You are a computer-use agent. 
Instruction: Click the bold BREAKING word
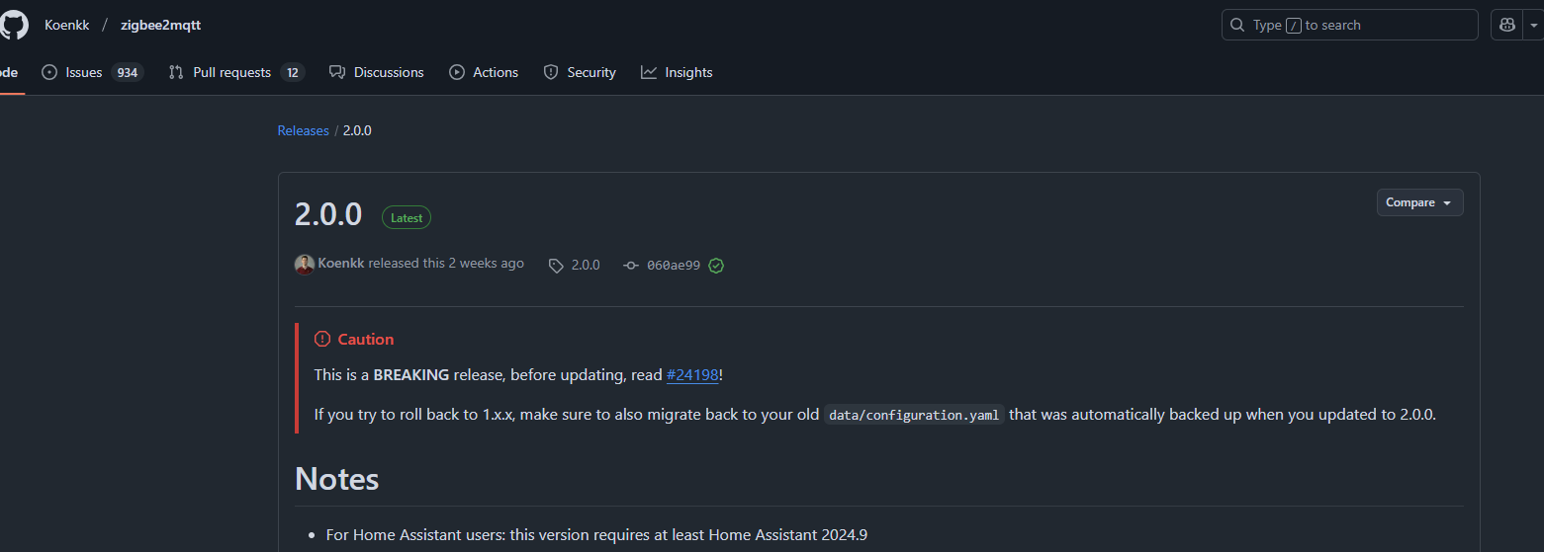411,375
